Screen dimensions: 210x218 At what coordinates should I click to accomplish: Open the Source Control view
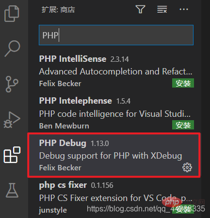[x=12, y=84]
